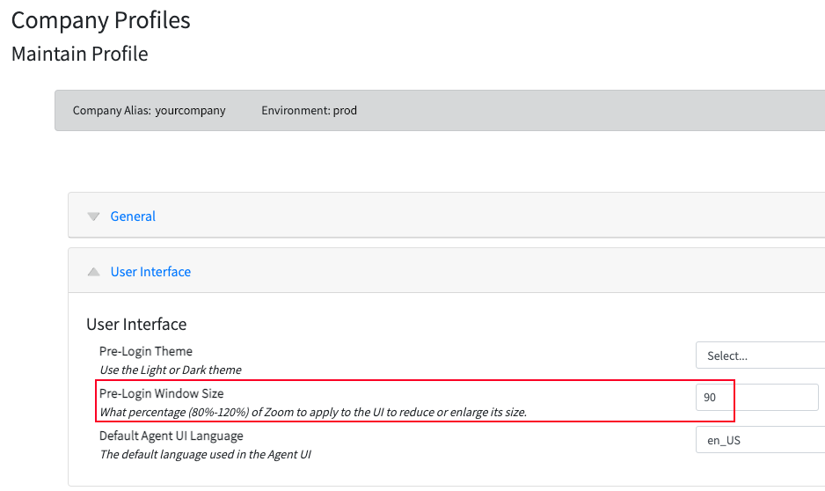Focus the Pre-Login Window Size field showing 90
Screen dimensions: 825x491
point(756,398)
